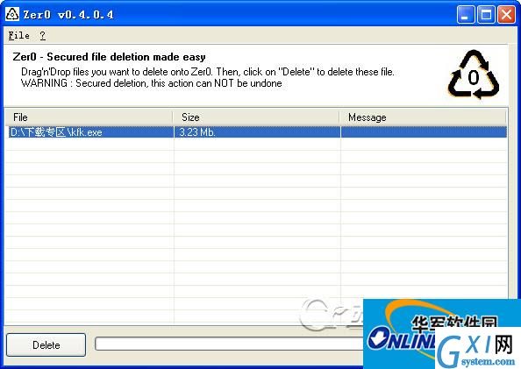Maximize the Zer0 window
This screenshot has height=369, width=521.
tap(486, 15)
